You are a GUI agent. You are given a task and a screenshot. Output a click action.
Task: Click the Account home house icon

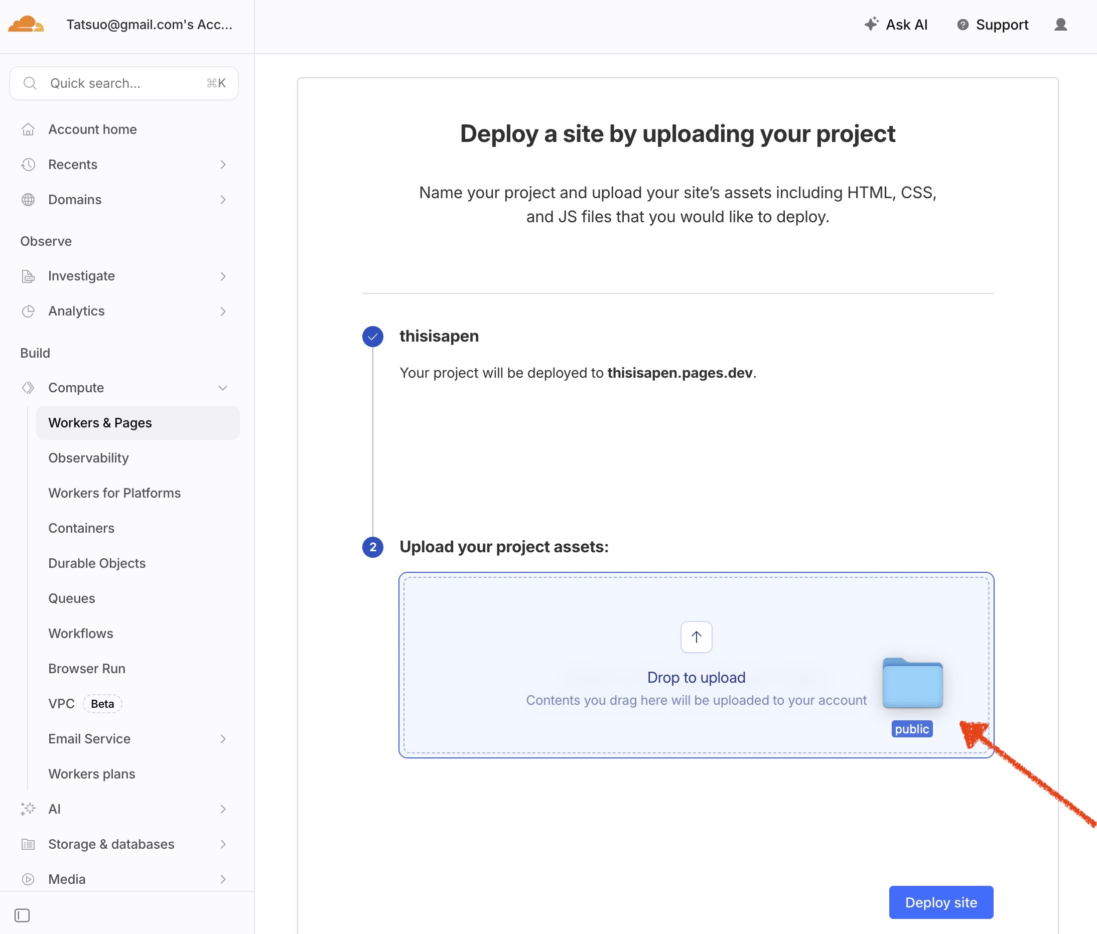[x=28, y=129]
